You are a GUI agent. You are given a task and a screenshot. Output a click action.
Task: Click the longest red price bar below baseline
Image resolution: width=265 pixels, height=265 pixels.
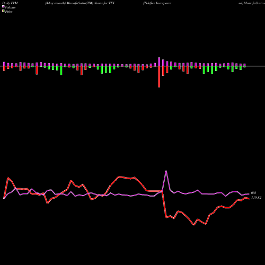(159, 77)
